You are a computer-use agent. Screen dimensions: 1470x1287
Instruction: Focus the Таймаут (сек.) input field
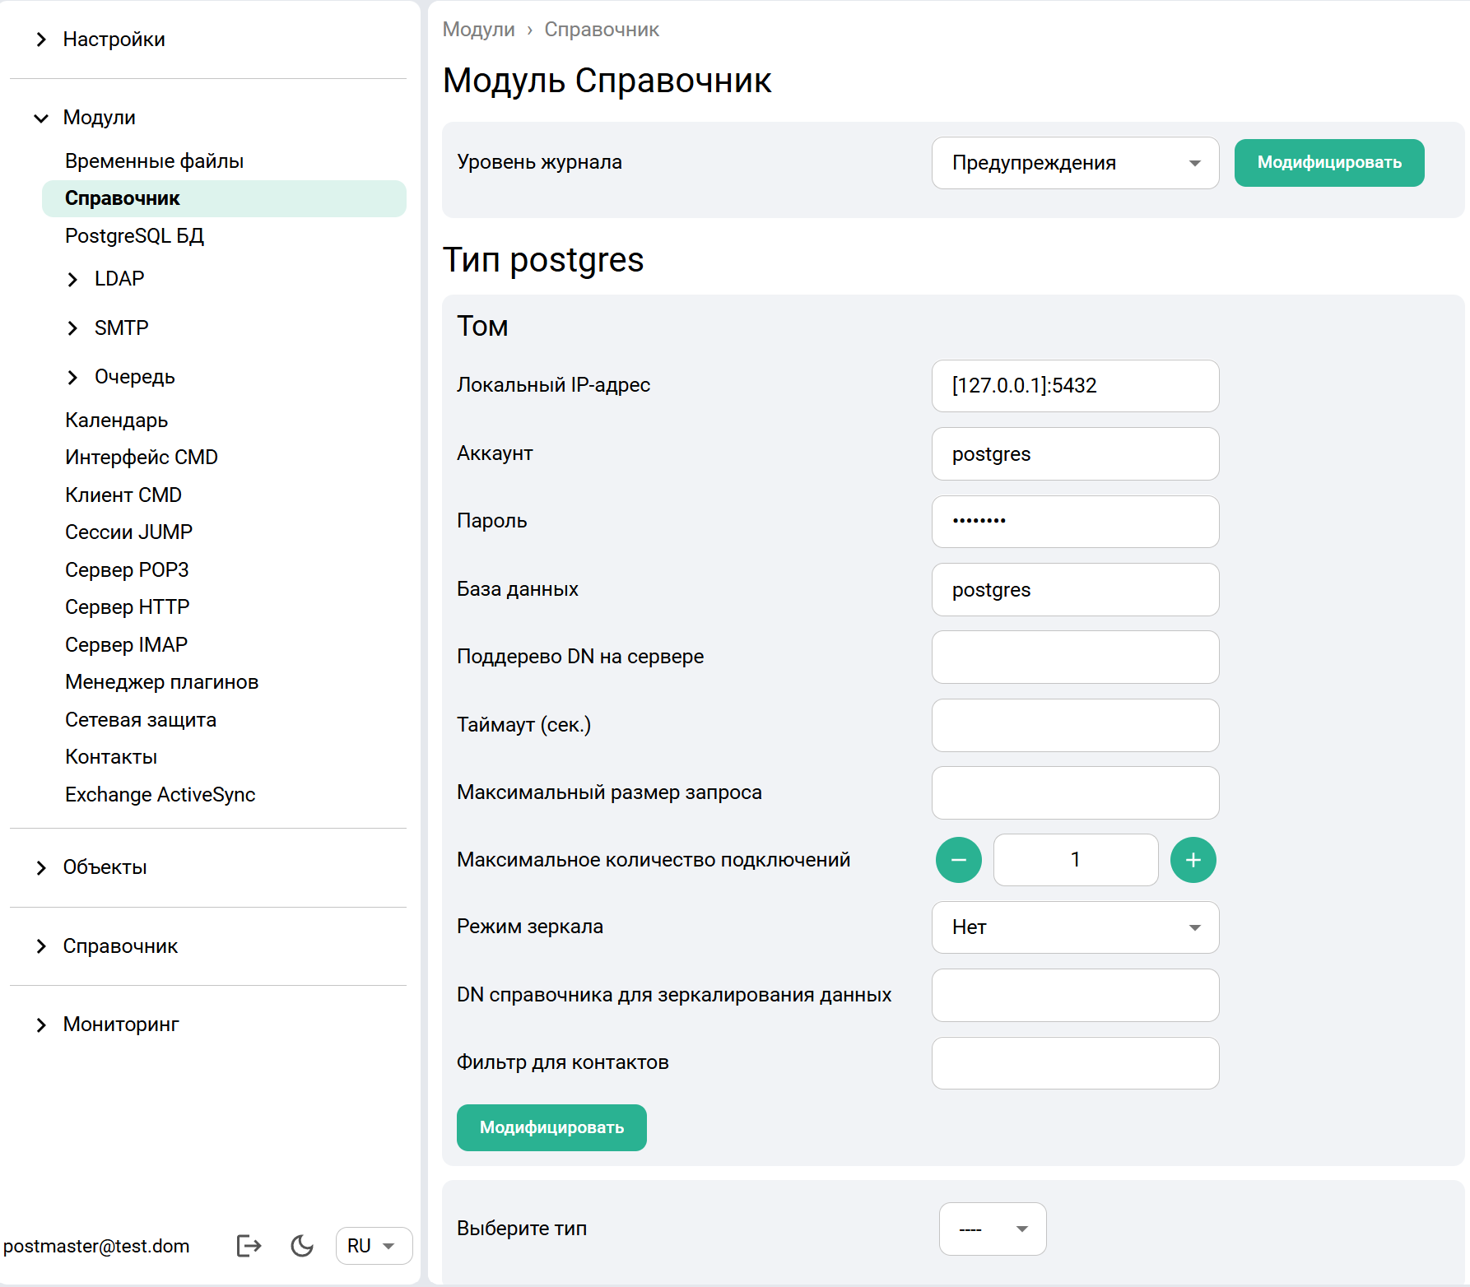(x=1074, y=725)
